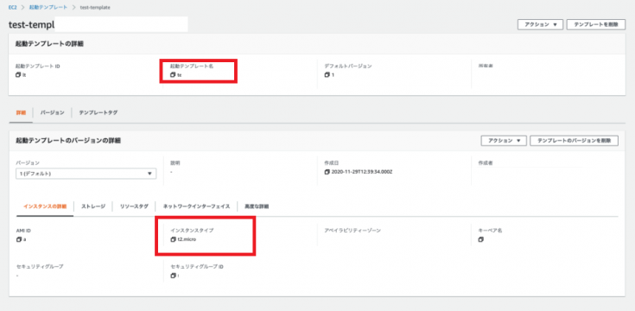
Task: Click the テンプレートのバージョンを削除 button
Action: (574, 141)
